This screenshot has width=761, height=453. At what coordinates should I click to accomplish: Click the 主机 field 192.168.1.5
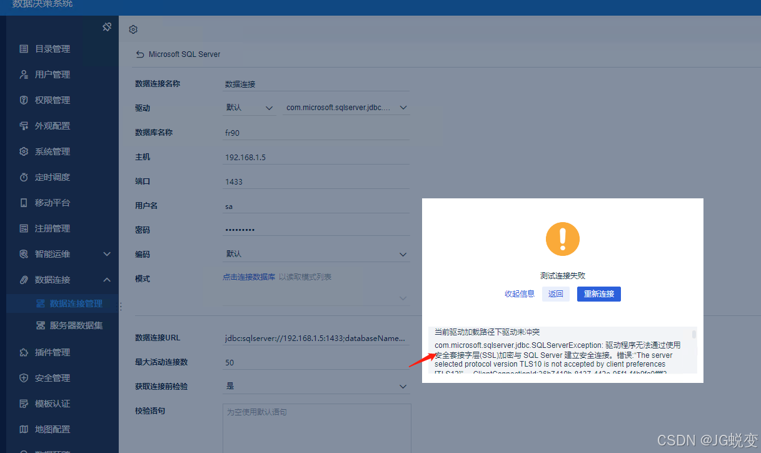tap(316, 157)
